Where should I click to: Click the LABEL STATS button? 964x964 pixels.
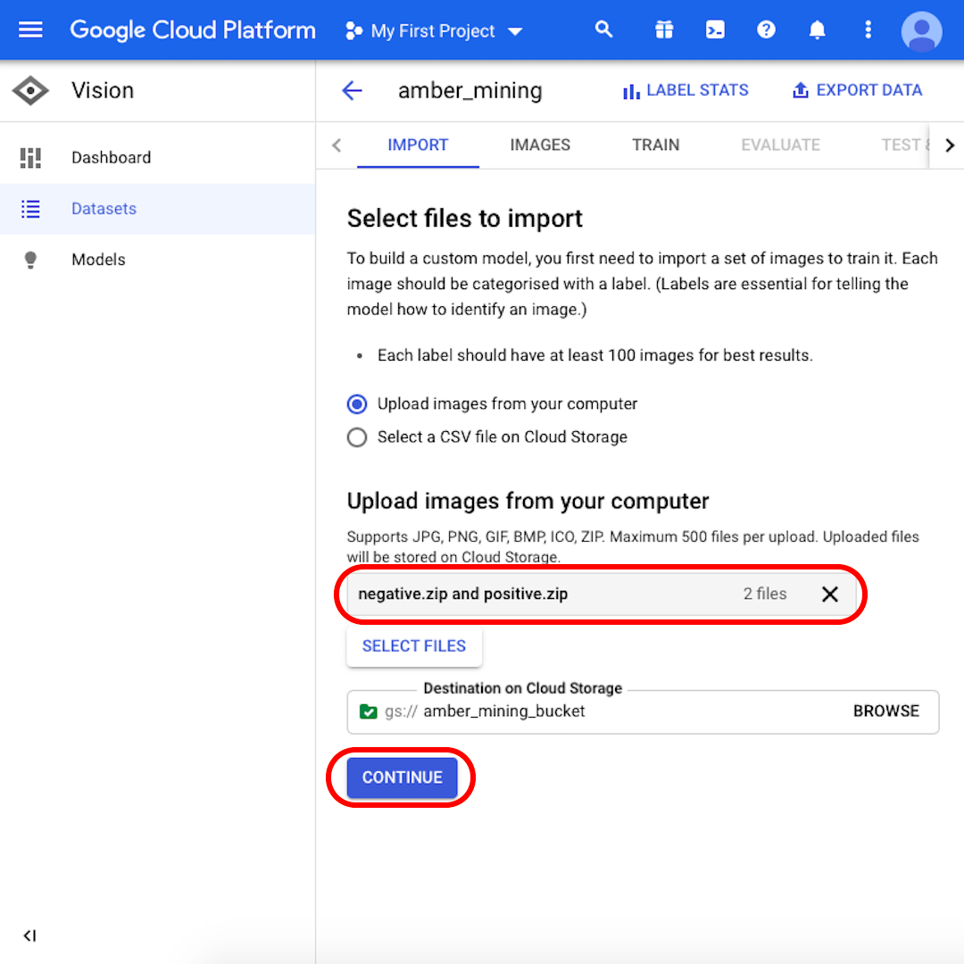(x=686, y=90)
